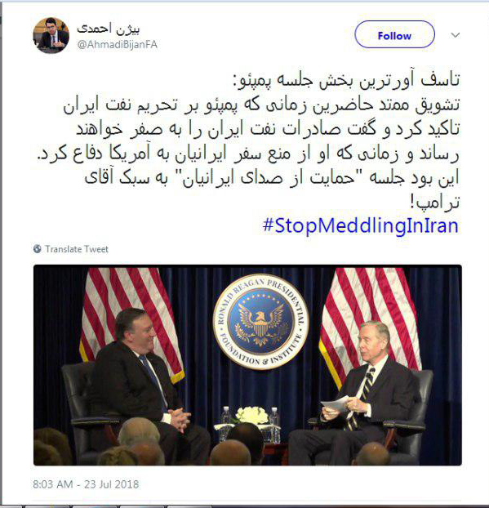Open the profile via the name بیژن احمدی
The height and width of the screenshot is (508, 489).
click(x=108, y=29)
